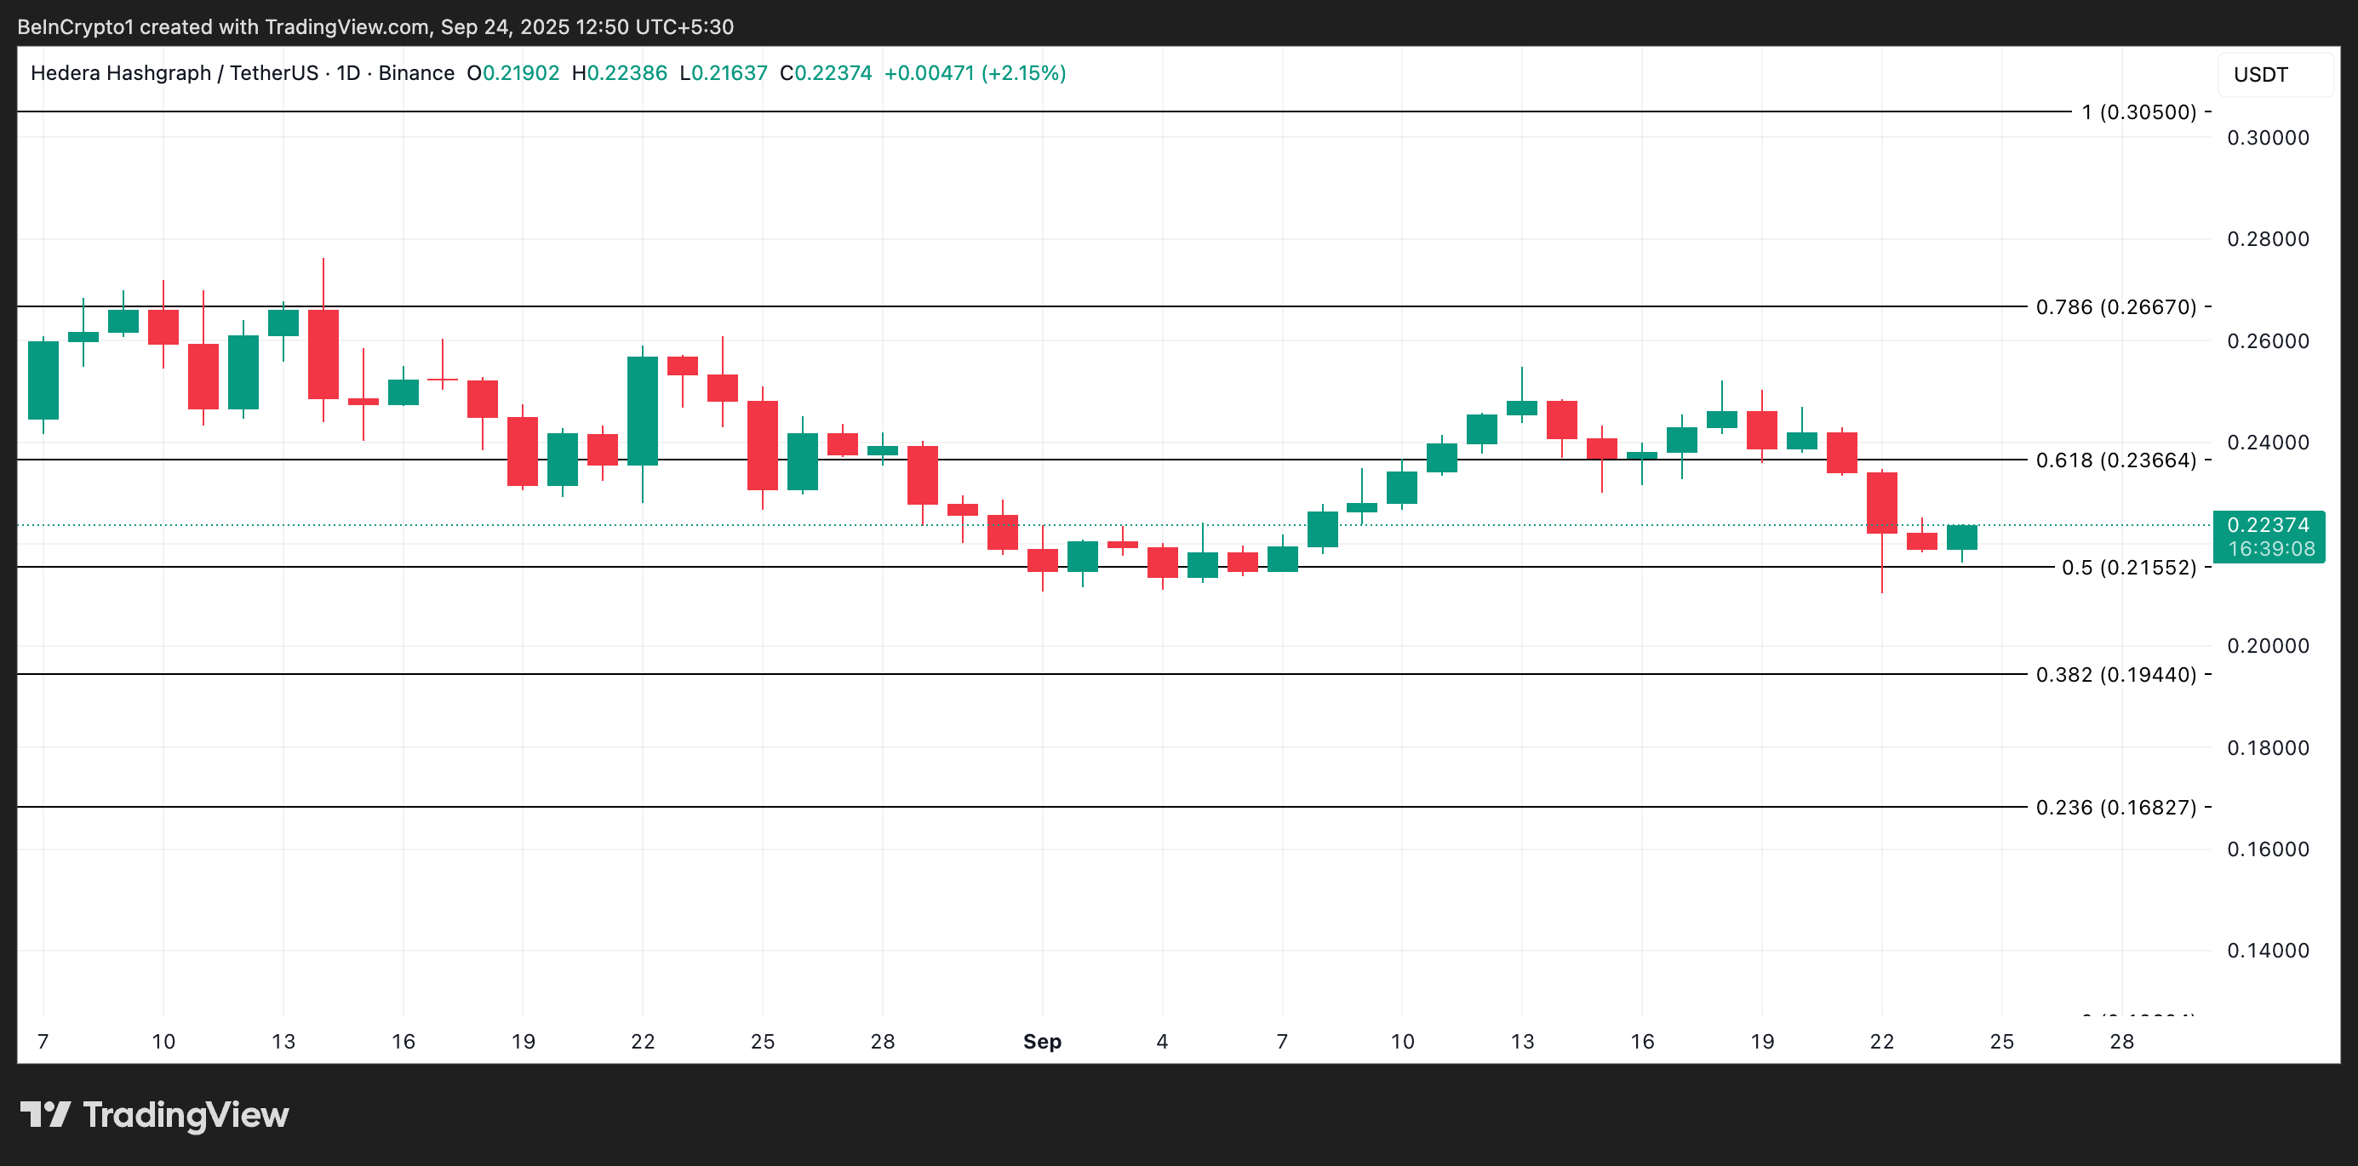Click the USDT currency button
2358x1166 pixels.
click(2261, 75)
